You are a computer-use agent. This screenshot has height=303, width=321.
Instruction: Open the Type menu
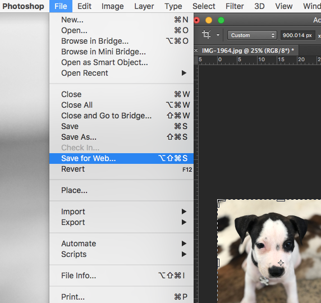click(x=173, y=6)
